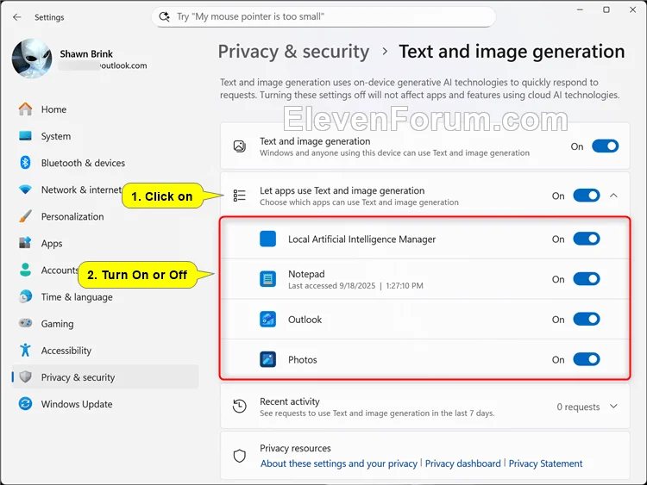
Task: Click the Recent activity heading
Action: (290, 401)
